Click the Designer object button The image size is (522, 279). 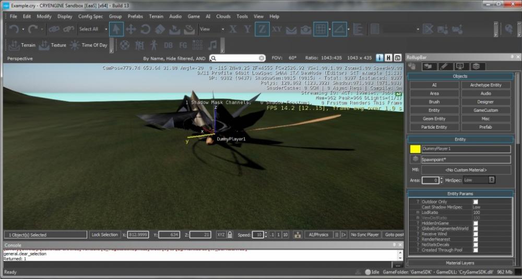485,102
